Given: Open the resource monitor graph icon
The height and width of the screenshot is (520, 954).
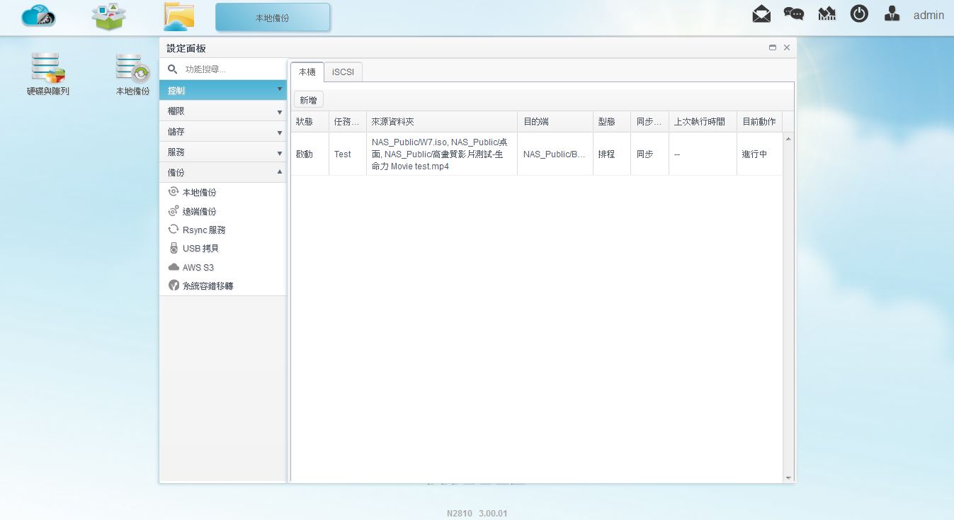Looking at the screenshot, I should coord(827,13).
